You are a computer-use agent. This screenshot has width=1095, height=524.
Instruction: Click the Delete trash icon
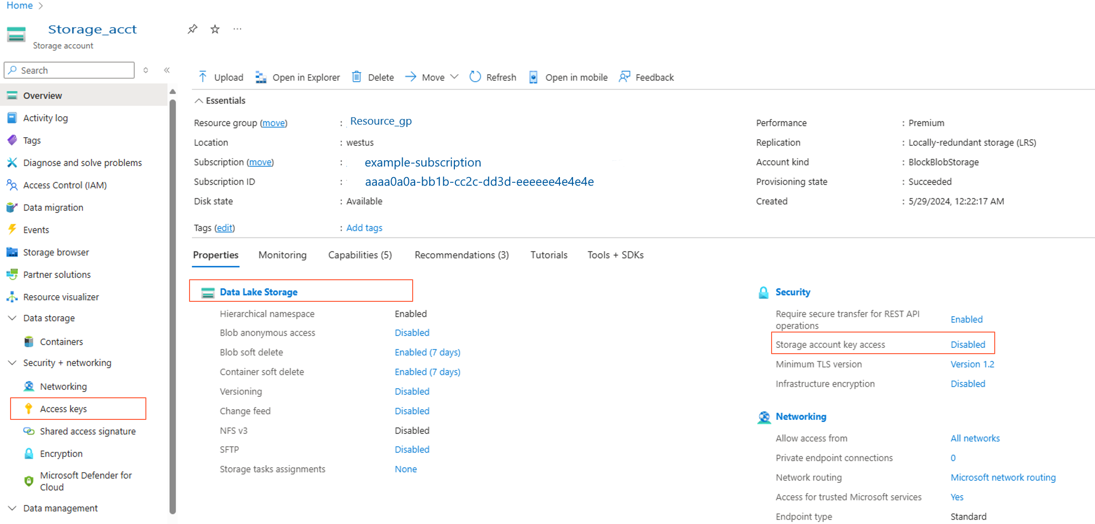click(x=357, y=77)
